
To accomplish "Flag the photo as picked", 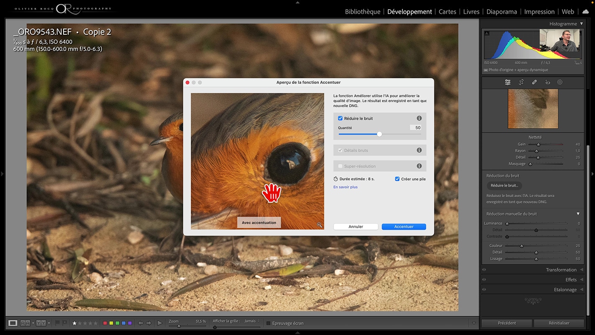I will click(x=58, y=323).
